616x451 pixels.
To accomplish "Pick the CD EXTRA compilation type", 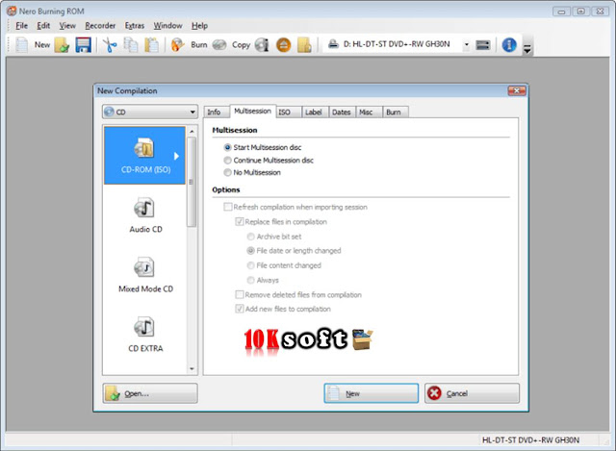I will [x=145, y=335].
